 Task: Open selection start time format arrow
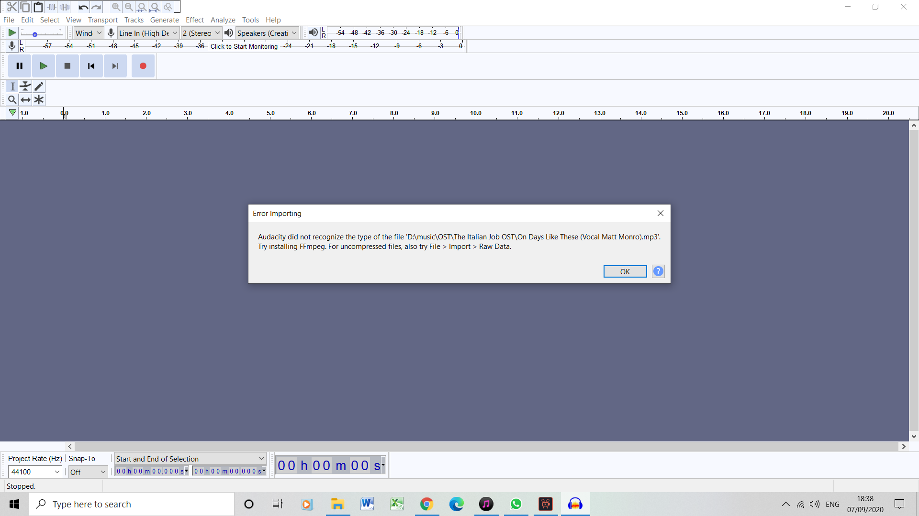pos(186,471)
